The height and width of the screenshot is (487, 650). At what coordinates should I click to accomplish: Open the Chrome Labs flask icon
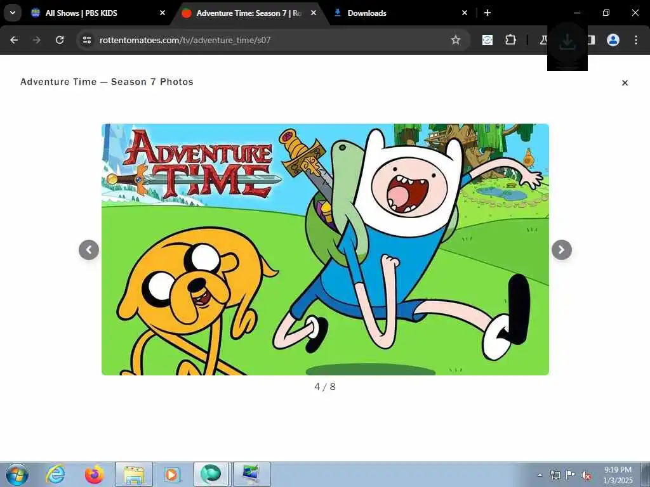[543, 40]
